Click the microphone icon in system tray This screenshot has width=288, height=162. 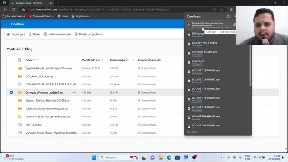[x=240, y=157]
